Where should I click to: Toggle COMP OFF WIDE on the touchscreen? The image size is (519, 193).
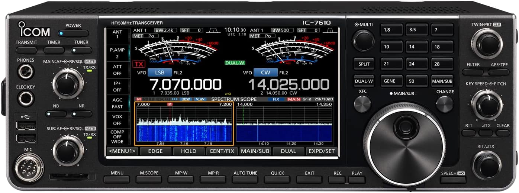117,136
